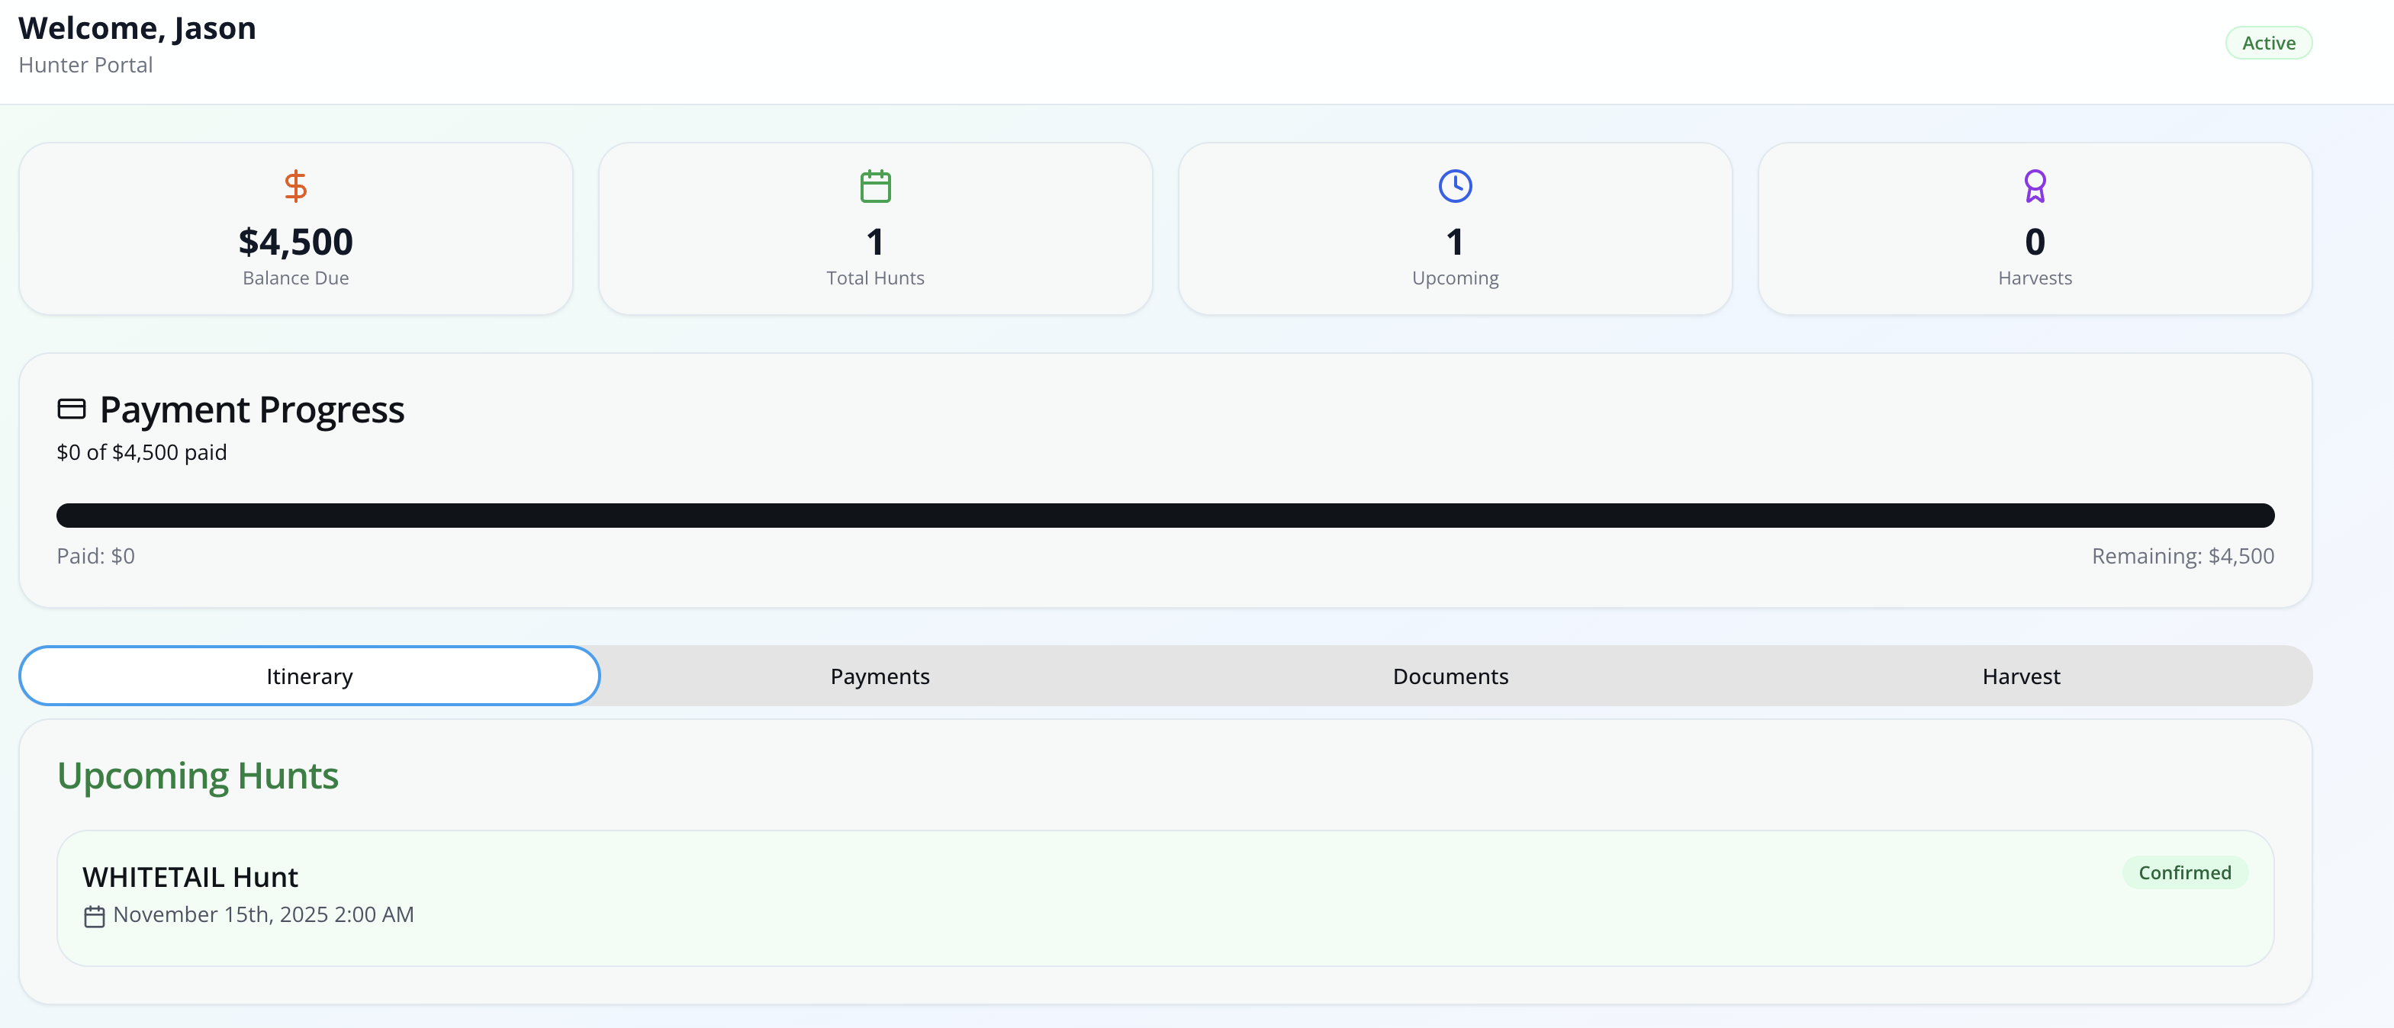This screenshot has width=2394, height=1028.
Task: Open the Payments tab
Action: pyautogui.click(x=880, y=676)
